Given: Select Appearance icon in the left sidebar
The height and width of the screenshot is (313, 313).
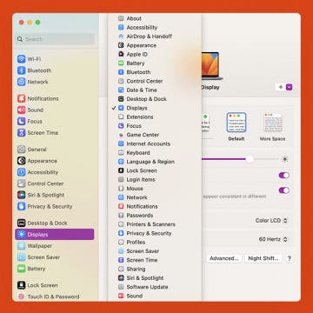Looking at the screenshot, I should [x=21, y=161].
